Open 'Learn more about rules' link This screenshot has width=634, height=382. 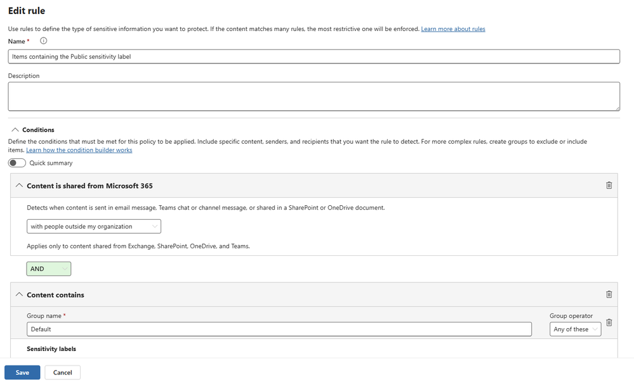click(x=453, y=29)
